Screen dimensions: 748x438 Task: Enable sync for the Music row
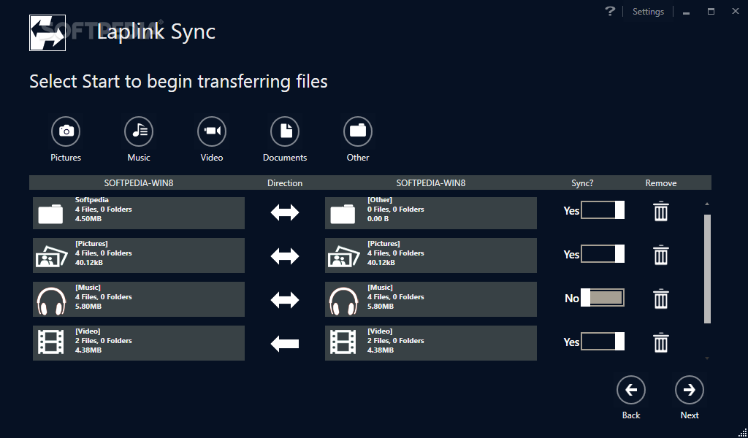pyautogui.click(x=603, y=298)
